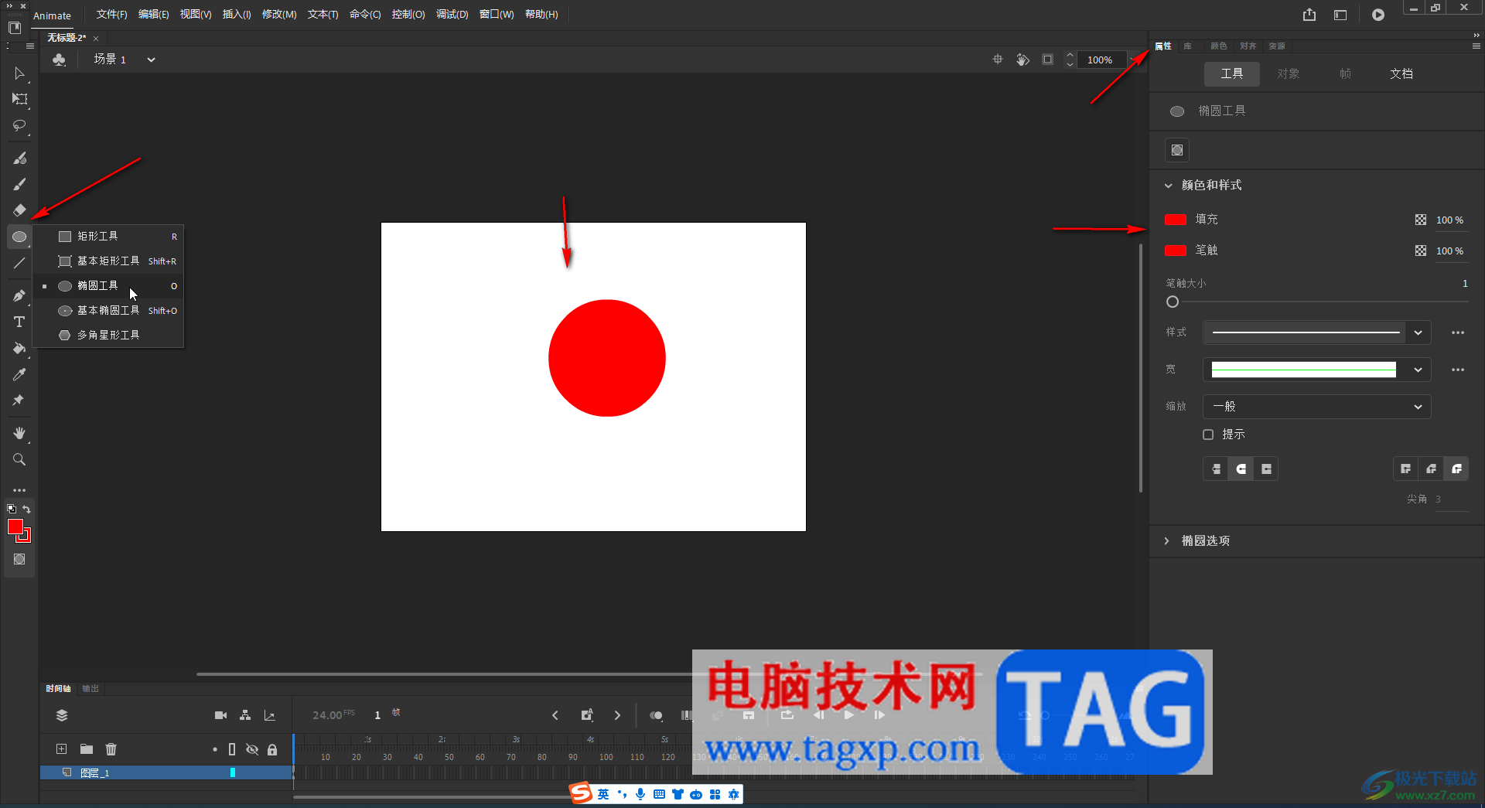This screenshot has height=808, width=1485.
Task: Select the Paint Bucket tool
Action: (19, 348)
